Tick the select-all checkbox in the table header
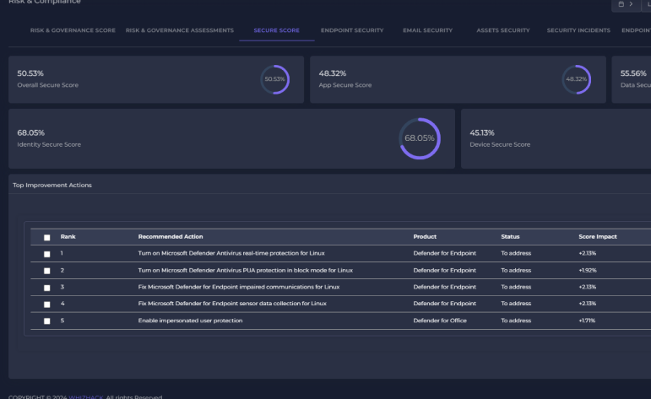The image size is (651, 399). coord(47,238)
